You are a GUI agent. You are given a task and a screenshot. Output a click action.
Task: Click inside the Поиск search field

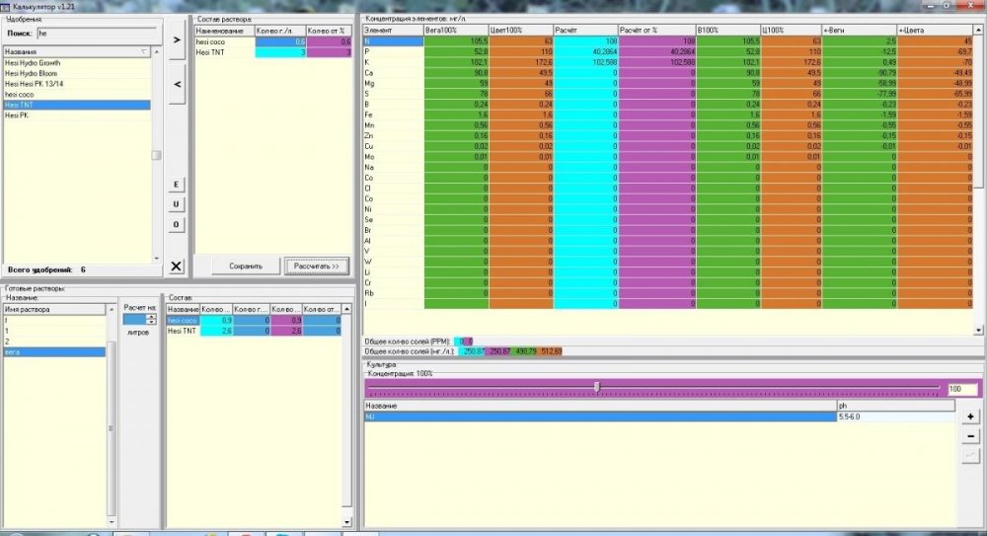pos(97,34)
